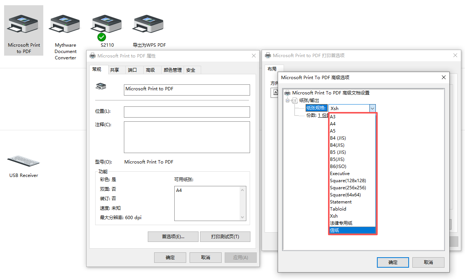Choose B6(ISO) paper size
The height and width of the screenshot is (280, 465).
[x=352, y=167]
